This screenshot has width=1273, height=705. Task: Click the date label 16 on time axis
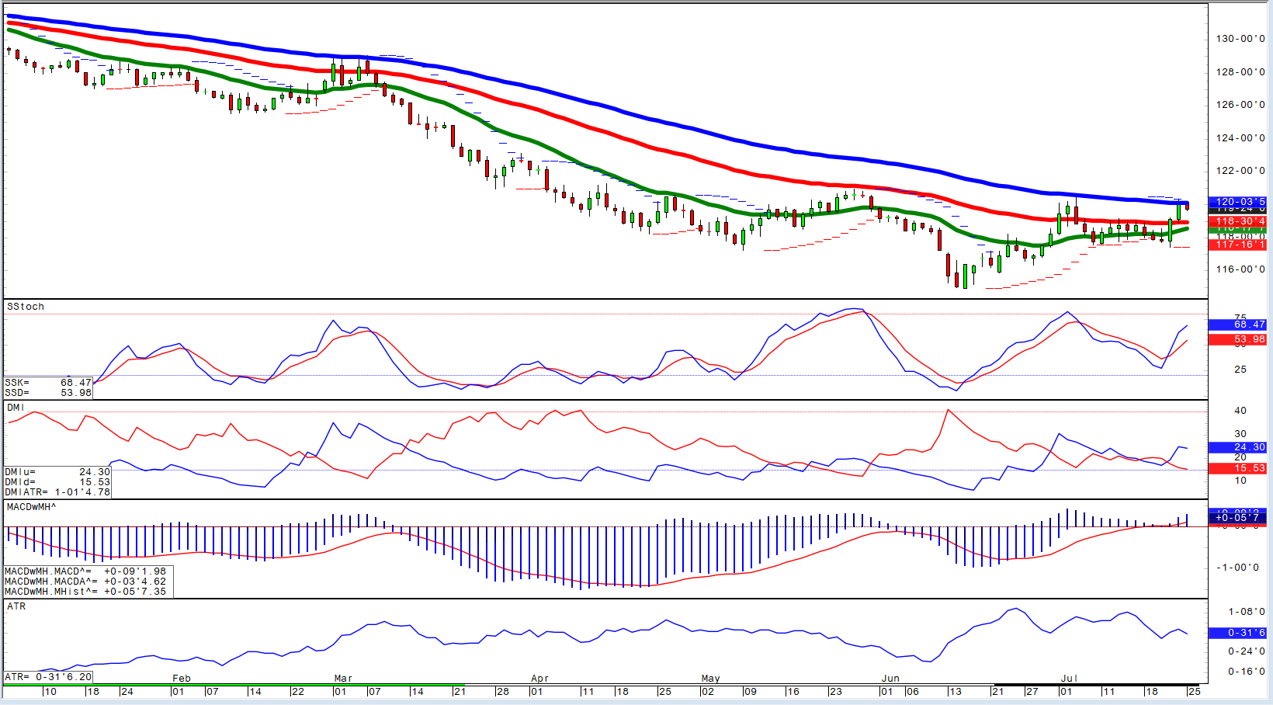[x=793, y=692]
